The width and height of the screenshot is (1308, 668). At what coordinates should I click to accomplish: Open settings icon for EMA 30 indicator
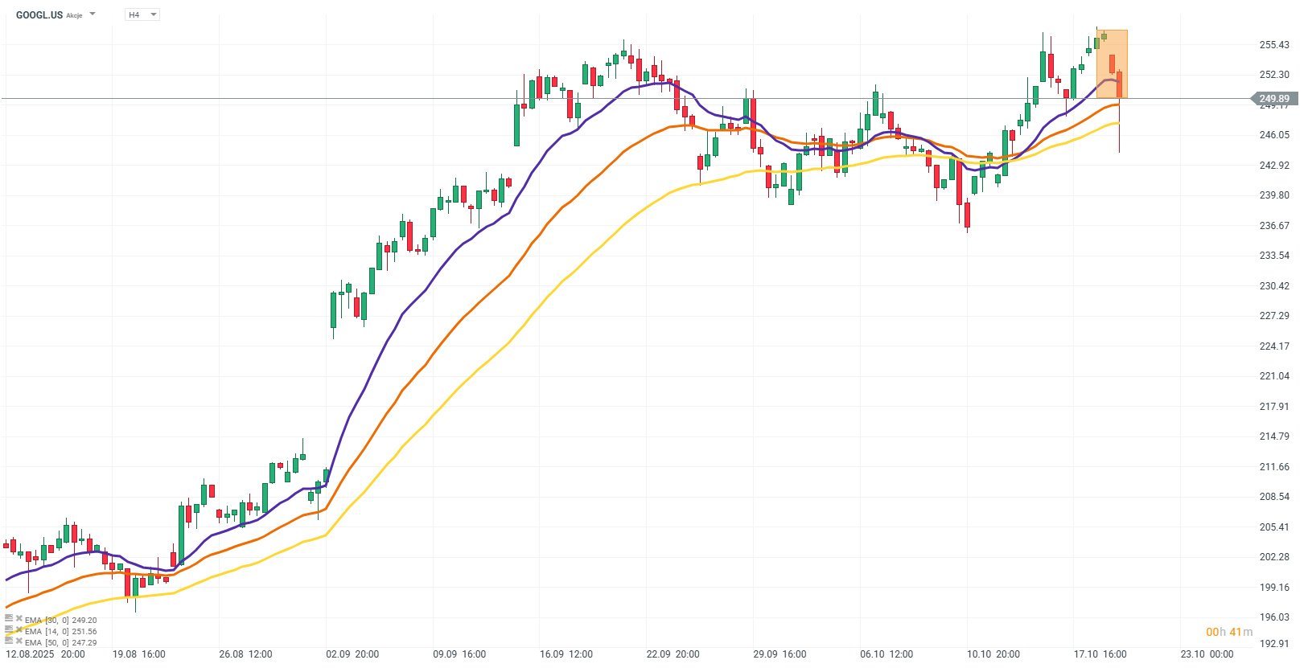(9, 619)
